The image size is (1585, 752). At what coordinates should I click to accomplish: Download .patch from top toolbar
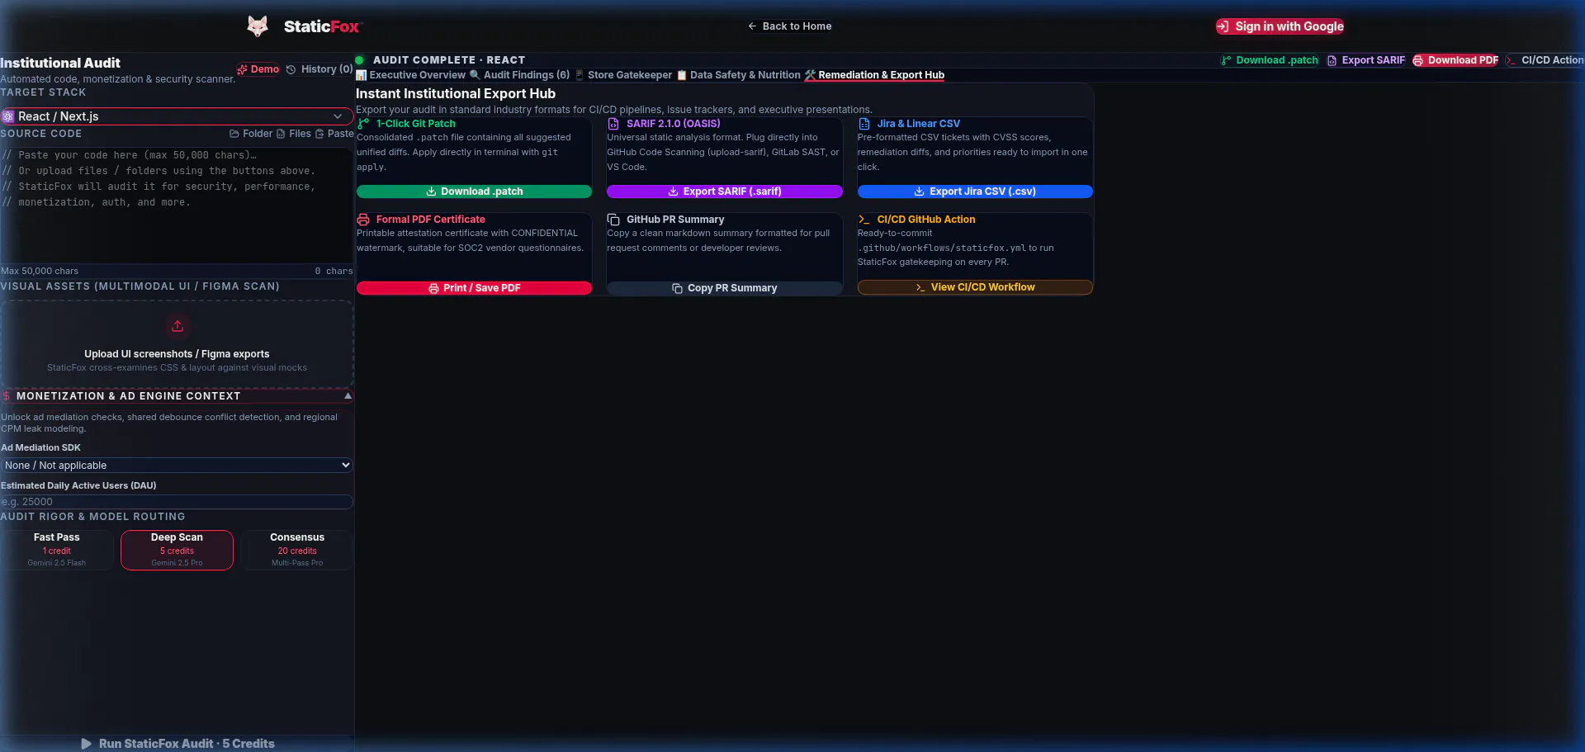[1270, 60]
